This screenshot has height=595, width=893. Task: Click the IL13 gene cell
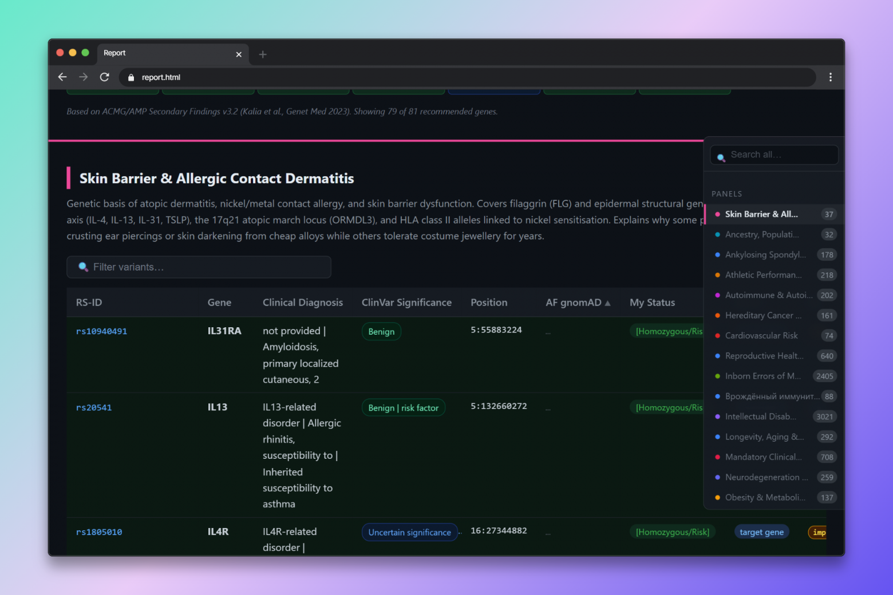[218, 407]
